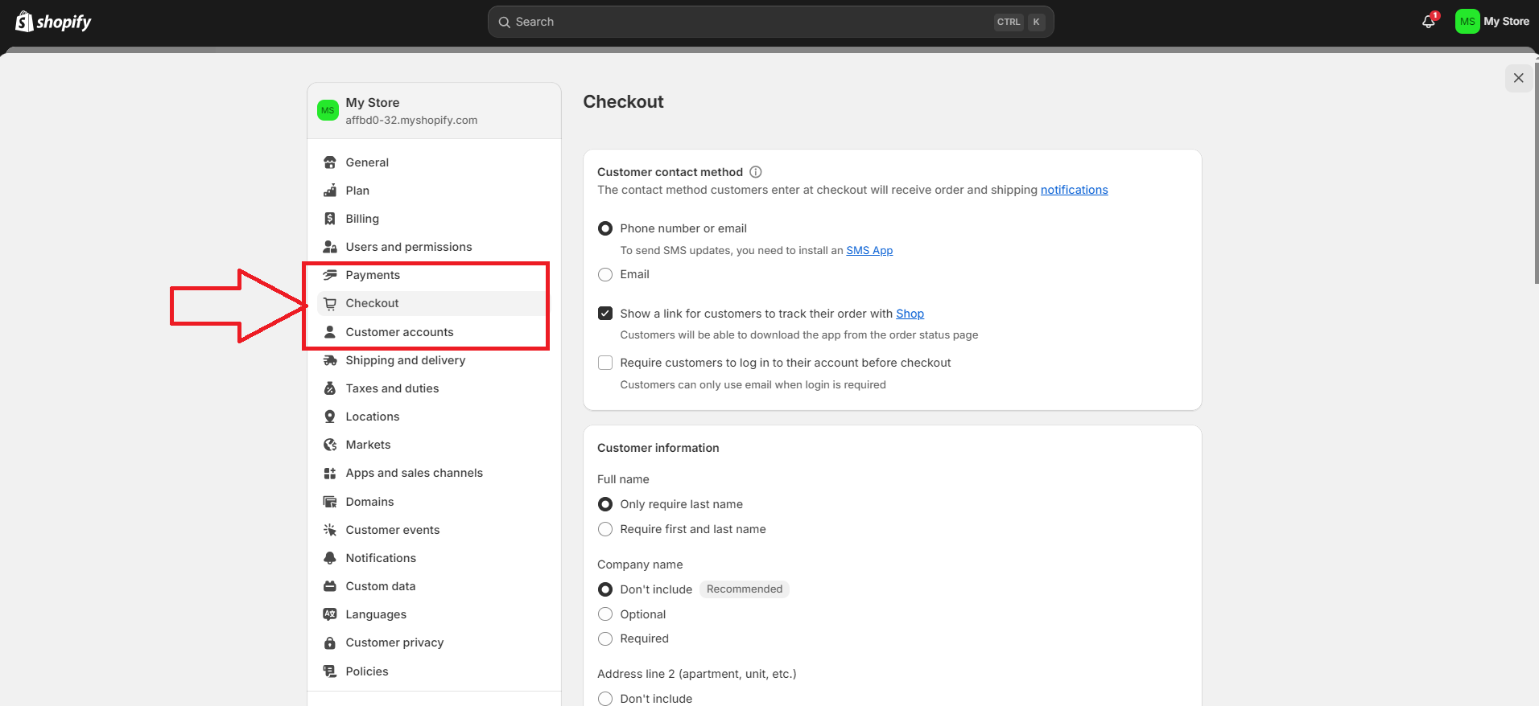Select Require first and last name

605,529
